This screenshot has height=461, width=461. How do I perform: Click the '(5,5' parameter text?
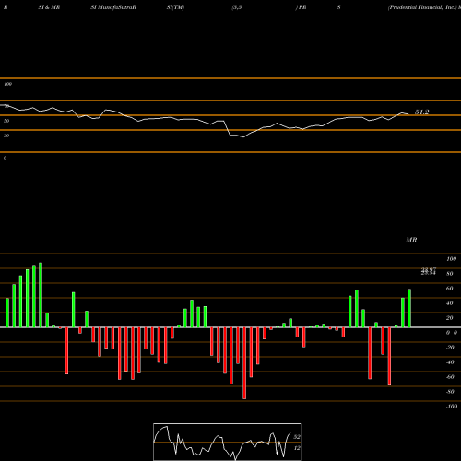[237, 7]
